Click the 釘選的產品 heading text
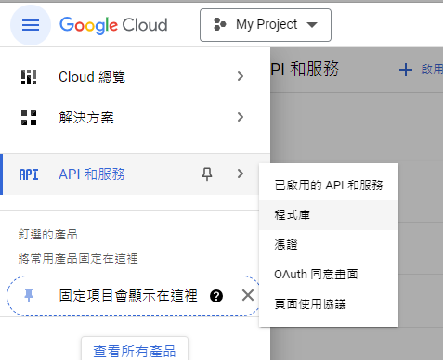 click(x=47, y=235)
